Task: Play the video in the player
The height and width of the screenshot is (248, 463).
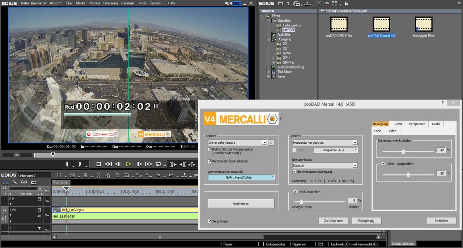Action: click(x=128, y=164)
